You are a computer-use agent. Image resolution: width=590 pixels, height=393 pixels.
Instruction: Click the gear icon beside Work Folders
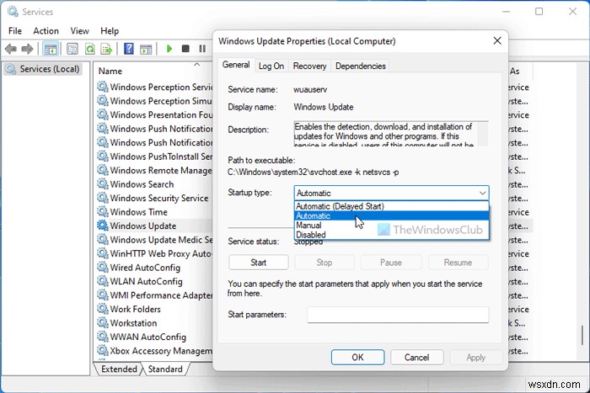click(102, 309)
